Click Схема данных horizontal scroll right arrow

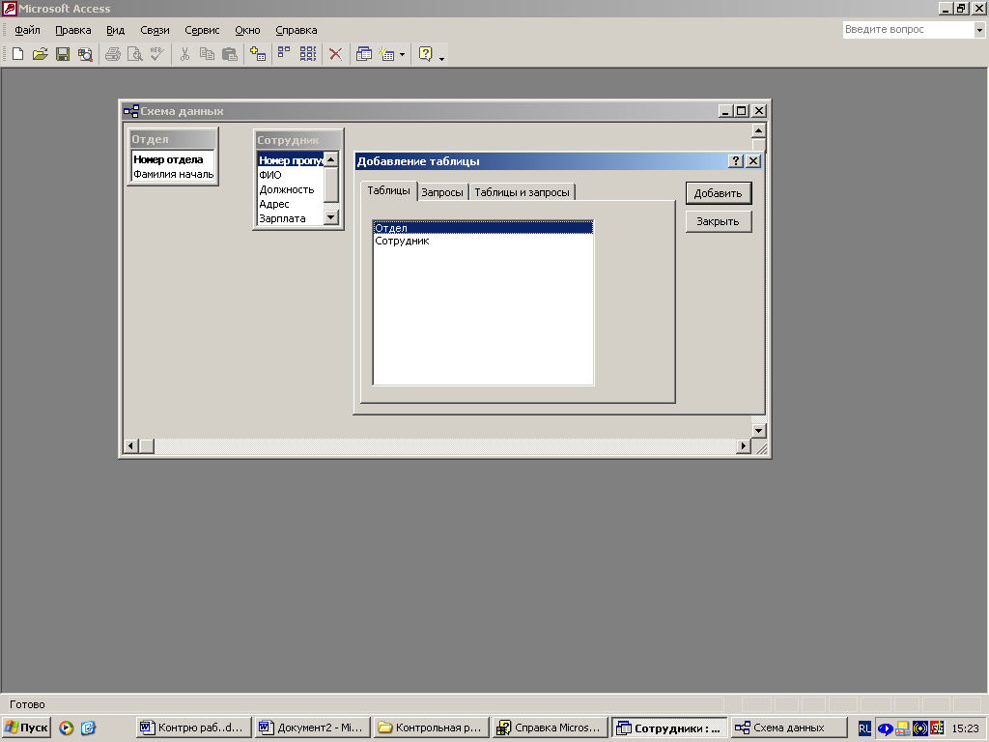(x=743, y=446)
